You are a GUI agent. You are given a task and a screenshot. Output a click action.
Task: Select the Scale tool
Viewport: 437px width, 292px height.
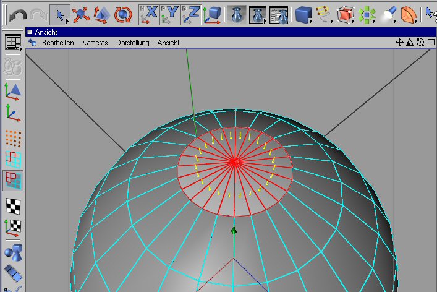[x=101, y=14]
